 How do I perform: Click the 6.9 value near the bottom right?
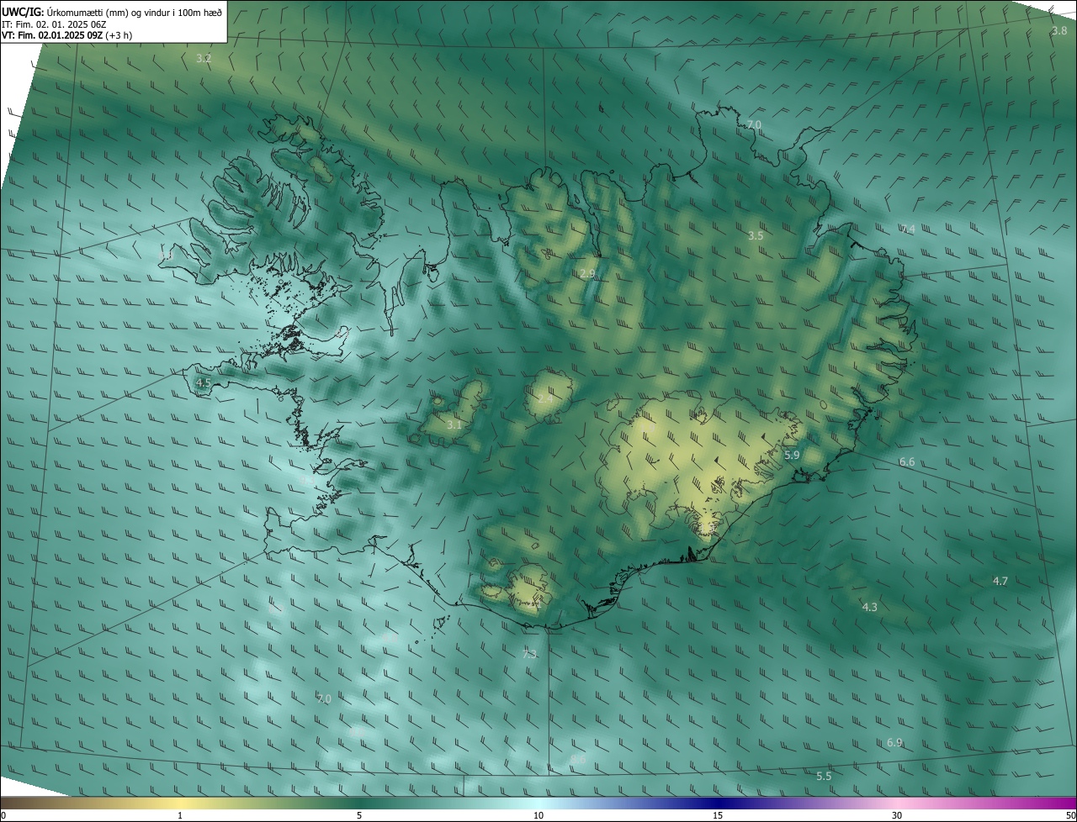pyautogui.click(x=894, y=742)
